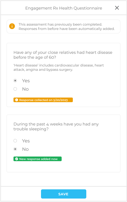
Task: Close the Engagement Rx Health Questionnaire dialog
Action: [117, 8]
